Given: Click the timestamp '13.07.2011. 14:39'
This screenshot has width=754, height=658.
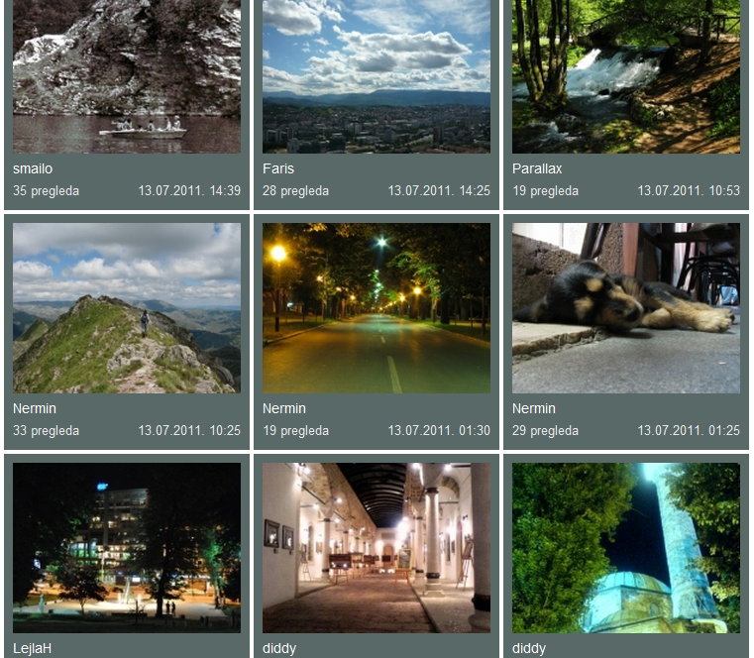Looking at the screenshot, I should 189,190.
